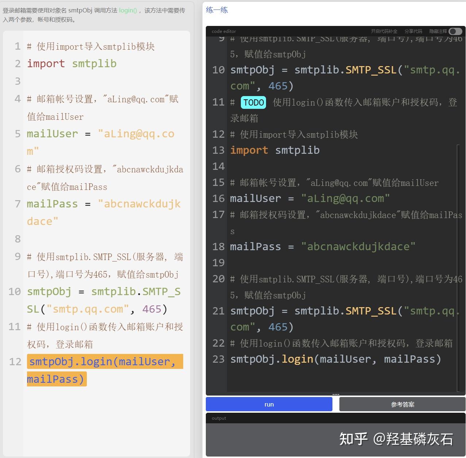
Task: Click the 练一练 heading
Action: [217, 10]
